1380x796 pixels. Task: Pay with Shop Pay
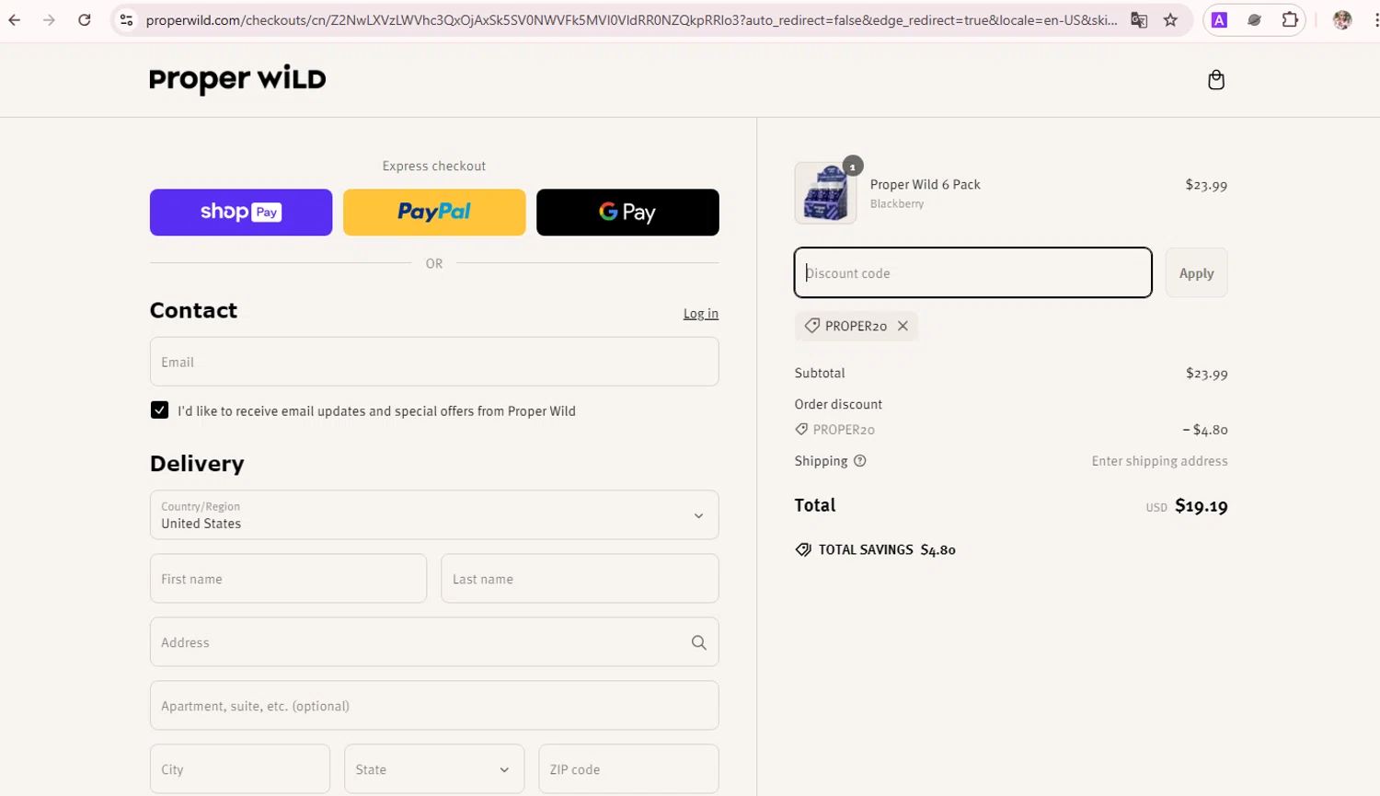tap(241, 213)
